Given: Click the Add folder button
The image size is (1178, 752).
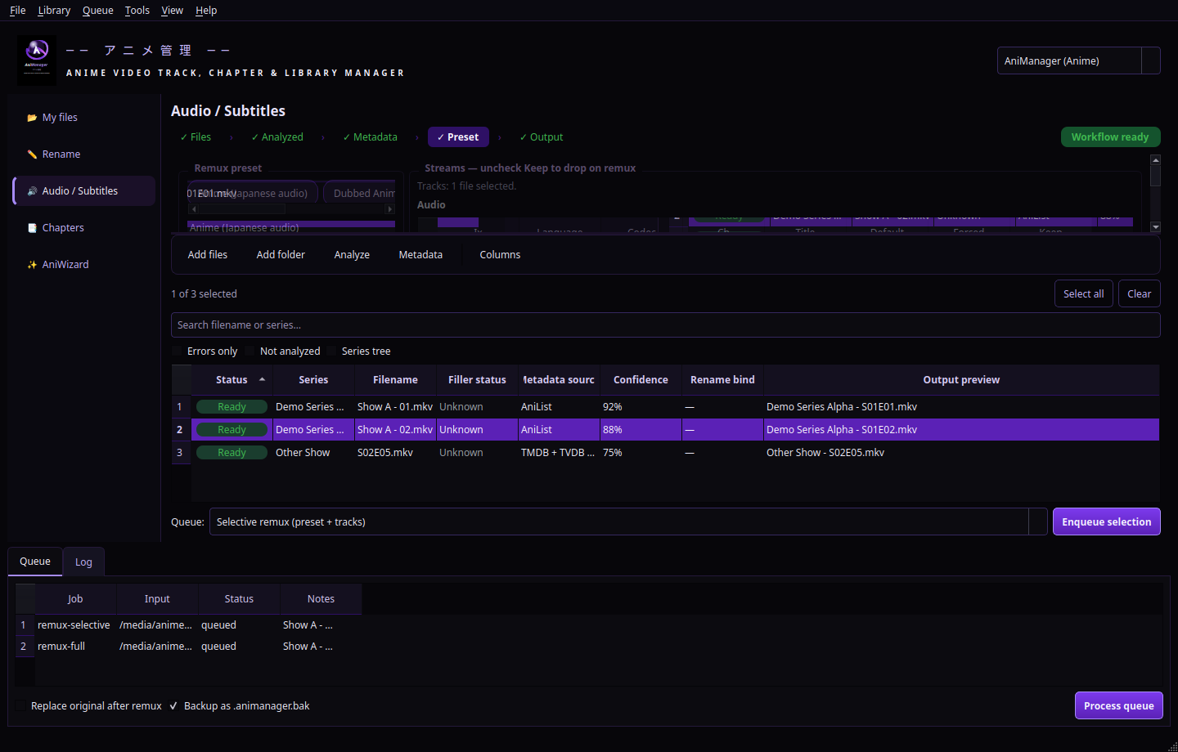Looking at the screenshot, I should (281, 255).
